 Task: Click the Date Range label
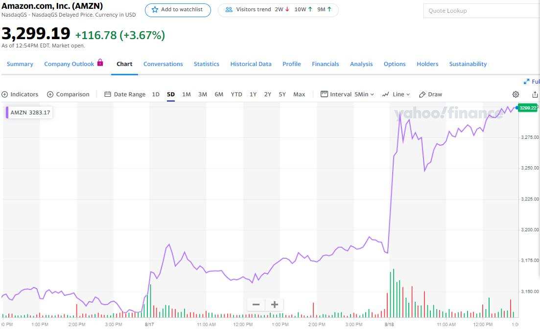pyautogui.click(x=129, y=94)
